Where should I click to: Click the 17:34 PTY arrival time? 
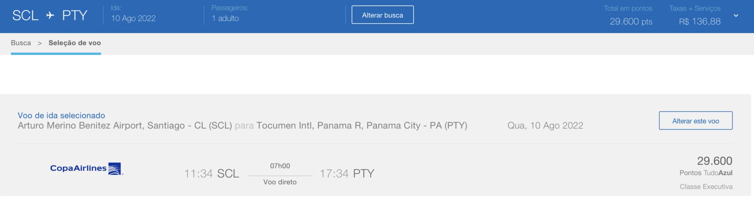tap(347, 173)
